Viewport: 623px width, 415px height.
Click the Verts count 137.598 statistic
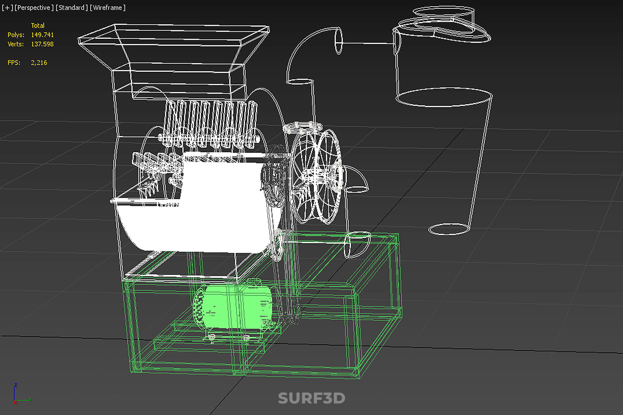click(x=42, y=44)
